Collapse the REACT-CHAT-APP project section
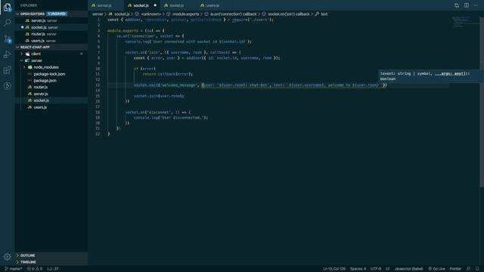Screen dimensions: 484x272 pyautogui.click(x=17, y=47)
